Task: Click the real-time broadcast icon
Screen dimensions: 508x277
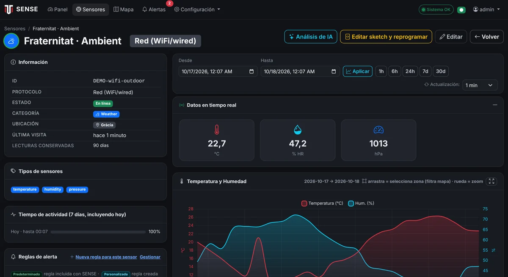Action: [x=182, y=105]
